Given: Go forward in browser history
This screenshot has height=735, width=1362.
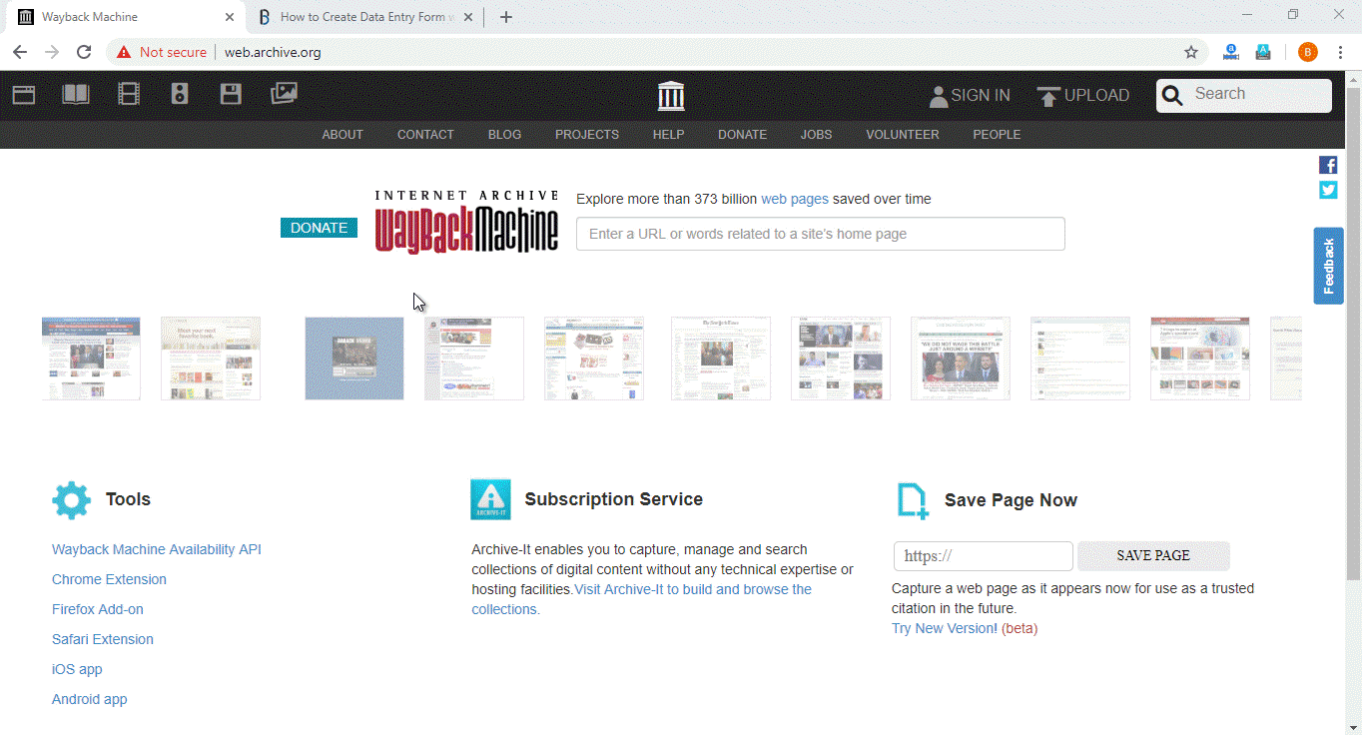Looking at the screenshot, I should (52, 52).
